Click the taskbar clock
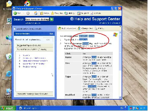 coord(142,108)
